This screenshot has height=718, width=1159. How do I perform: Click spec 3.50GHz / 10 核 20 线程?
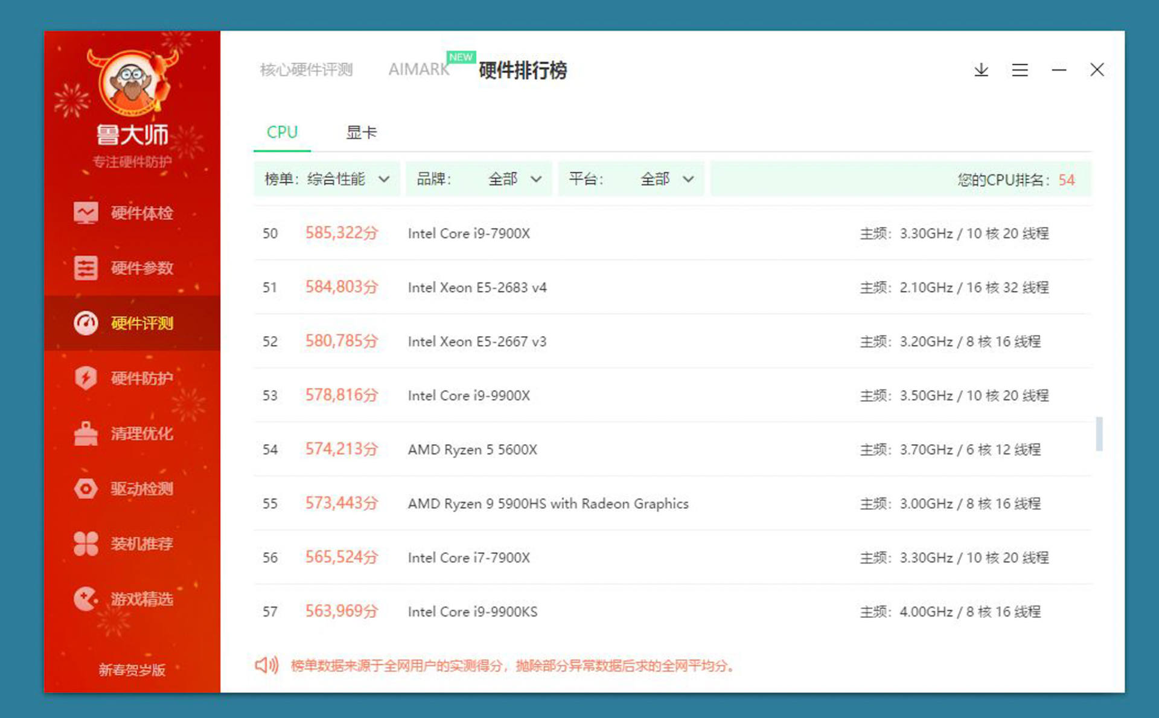pyautogui.click(x=974, y=395)
